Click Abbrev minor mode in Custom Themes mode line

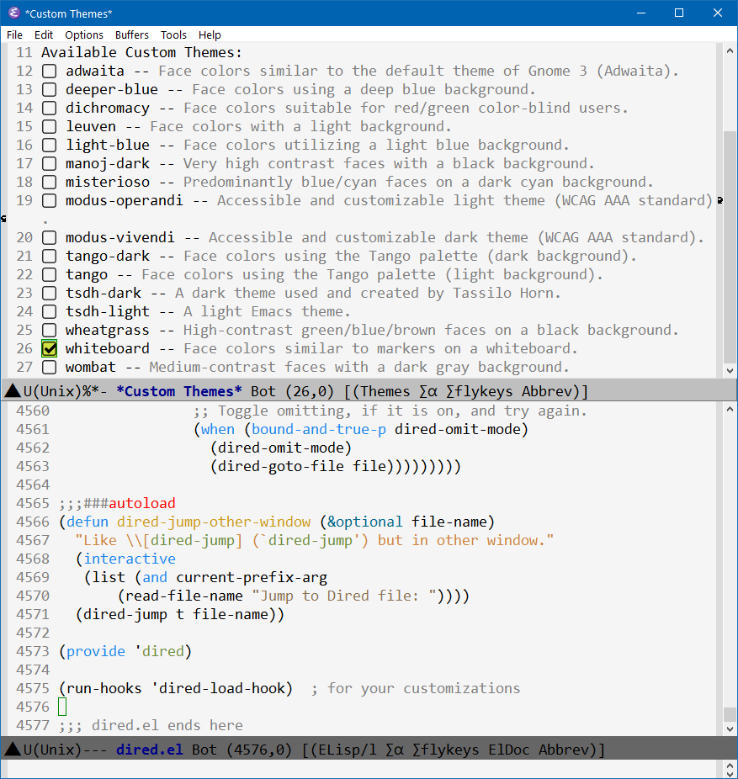(547, 391)
